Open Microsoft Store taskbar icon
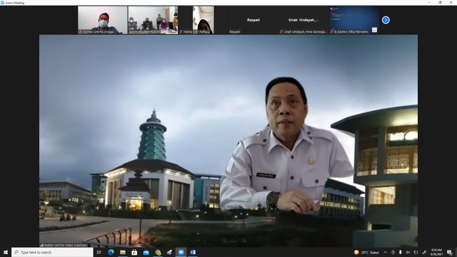This screenshot has height=257, width=457. pyautogui.click(x=134, y=252)
